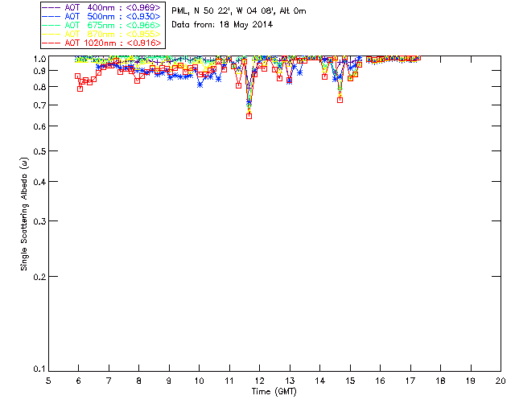The image size is (515, 412).
Task: Click the x-axis tick label 5
Action: pyautogui.click(x=48, y=381)
